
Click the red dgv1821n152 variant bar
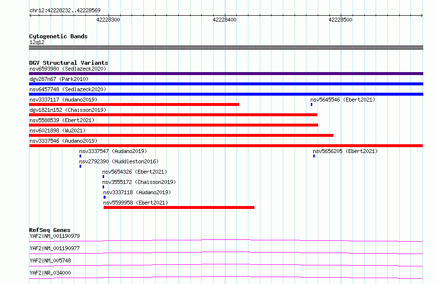point(173,115)
